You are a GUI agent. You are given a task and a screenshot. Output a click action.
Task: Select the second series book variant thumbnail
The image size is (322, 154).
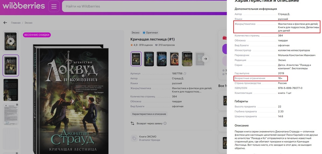pyautogui.click(x=149, y=59)
